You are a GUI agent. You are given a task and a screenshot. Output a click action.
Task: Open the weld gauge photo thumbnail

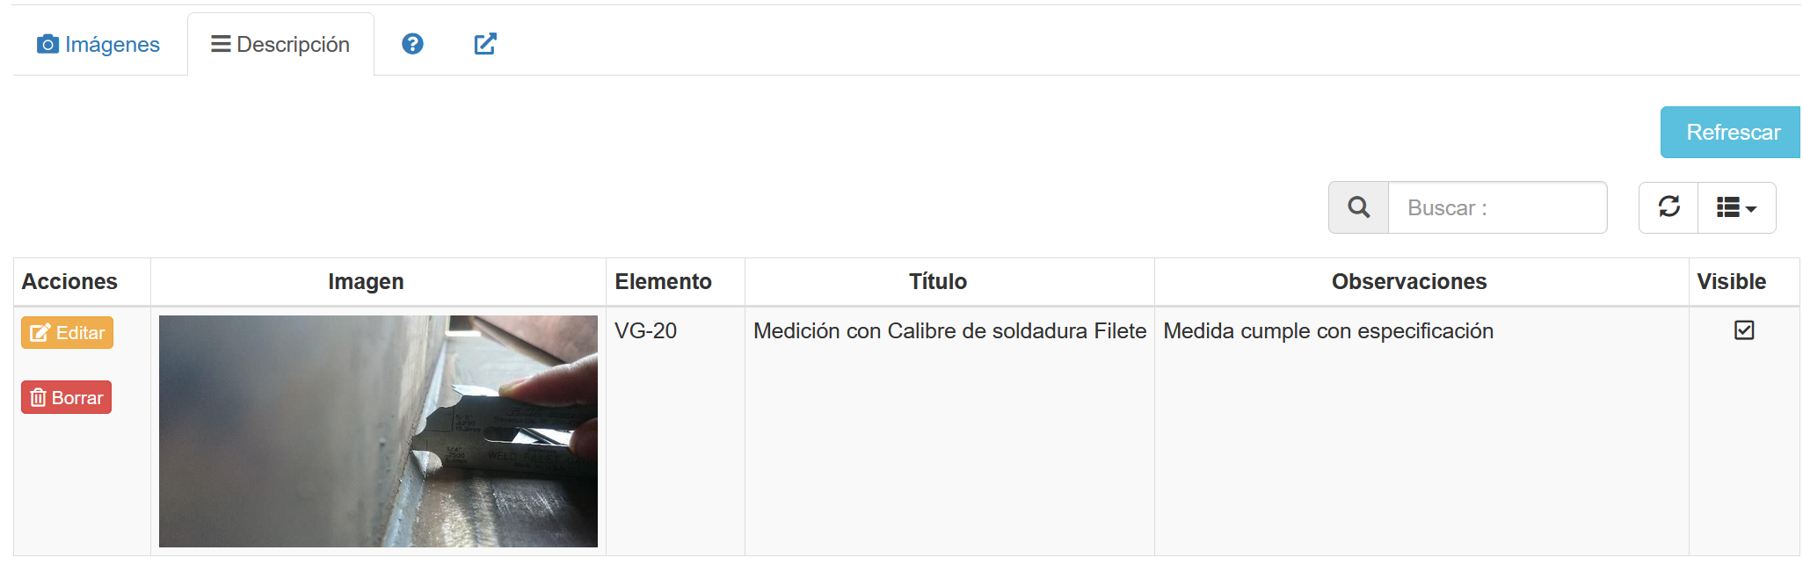[x=378, y=431]
